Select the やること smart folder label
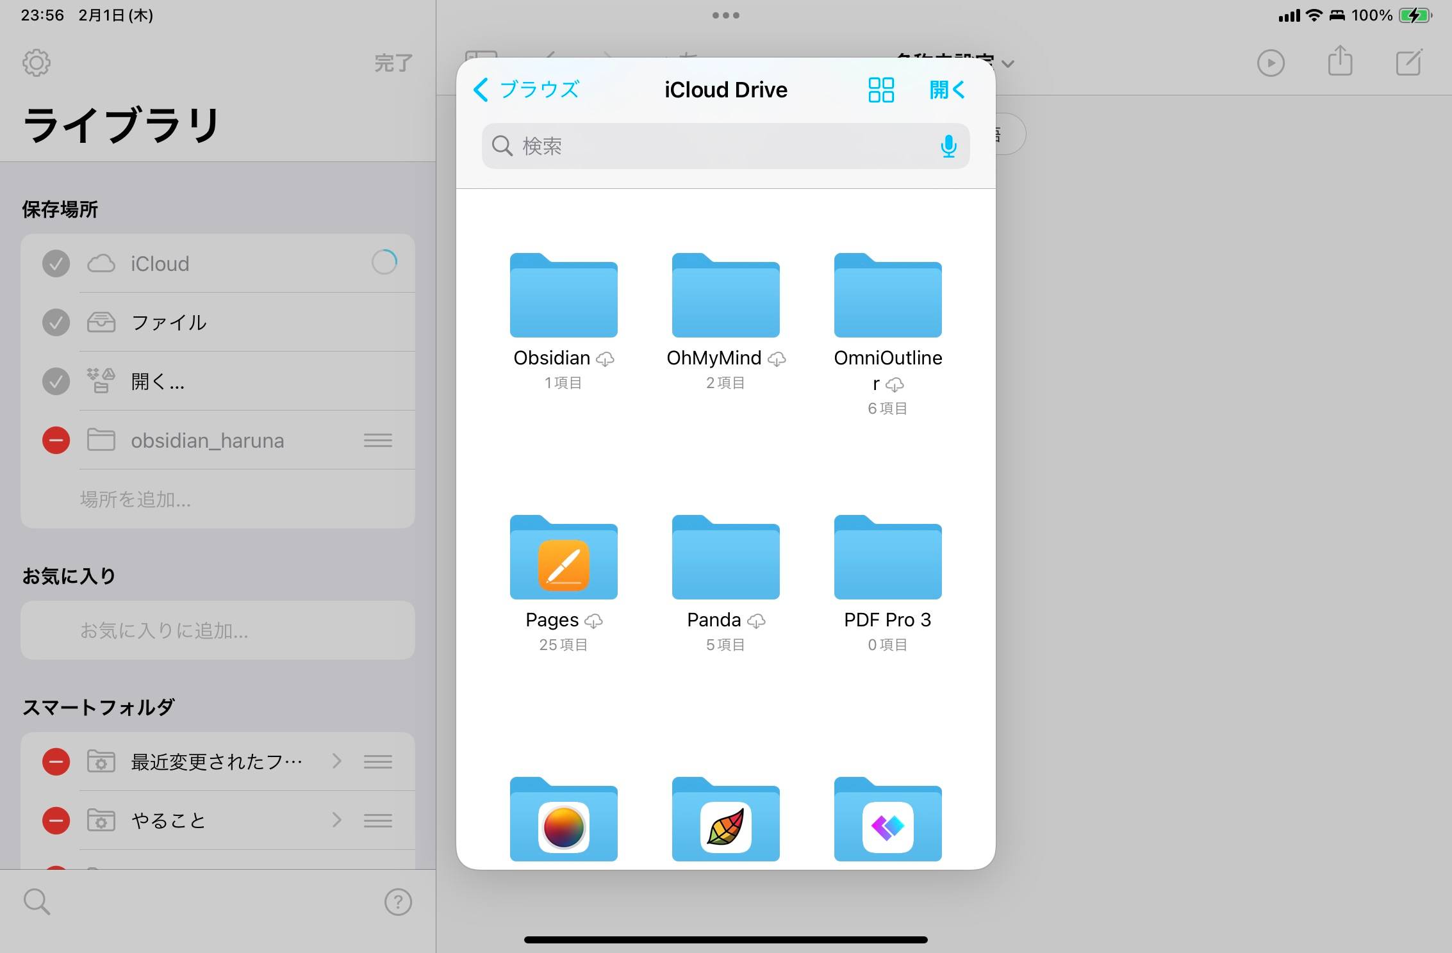 pos(168,820)
